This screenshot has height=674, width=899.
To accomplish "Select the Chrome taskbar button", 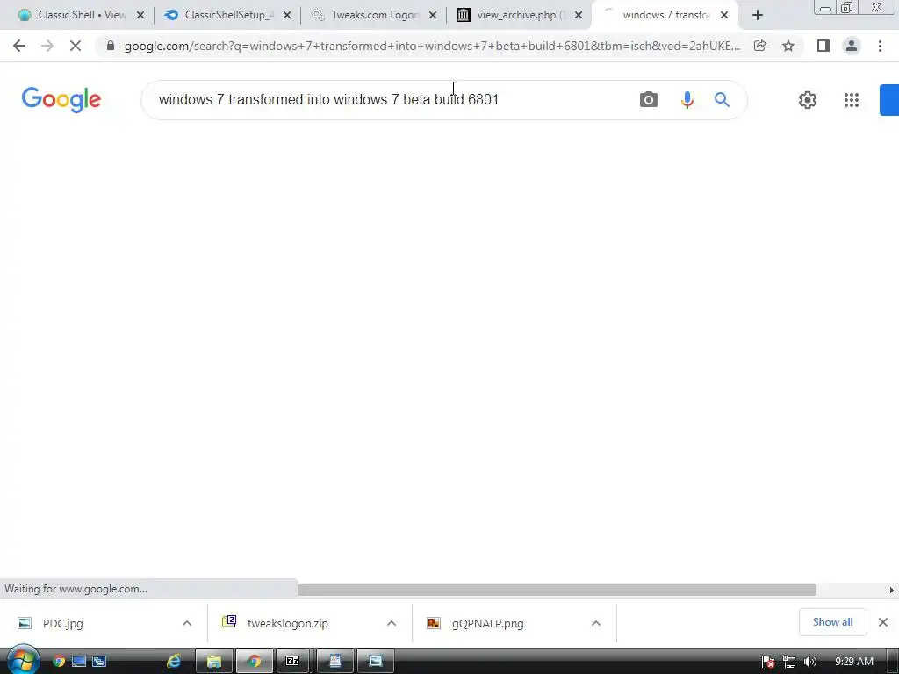I will pos(254,662).
